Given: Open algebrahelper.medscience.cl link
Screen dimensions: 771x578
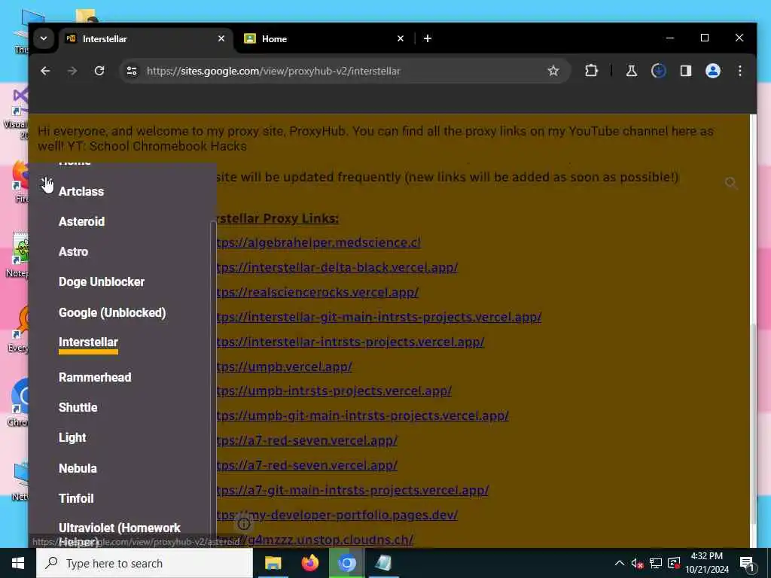Looking at the screenshot, I should (x=318, y=243).
